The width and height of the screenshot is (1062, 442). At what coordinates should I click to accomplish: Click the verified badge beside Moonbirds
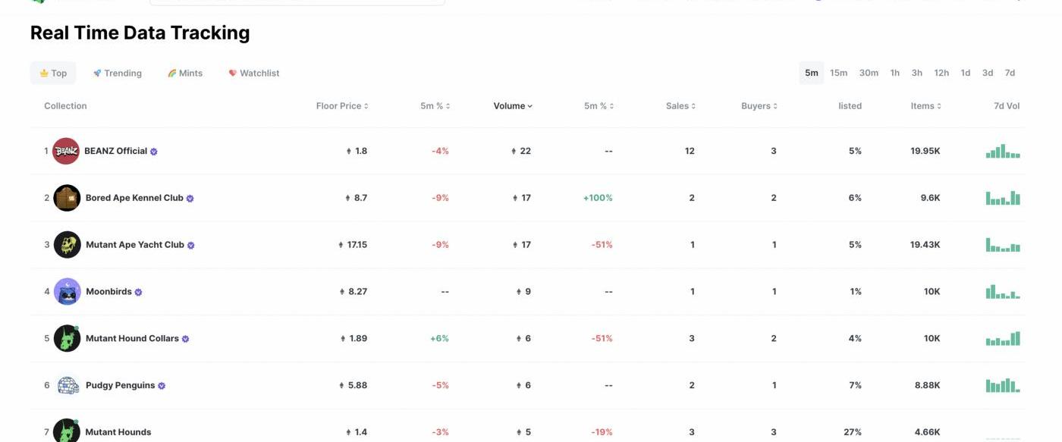(138, 292)
